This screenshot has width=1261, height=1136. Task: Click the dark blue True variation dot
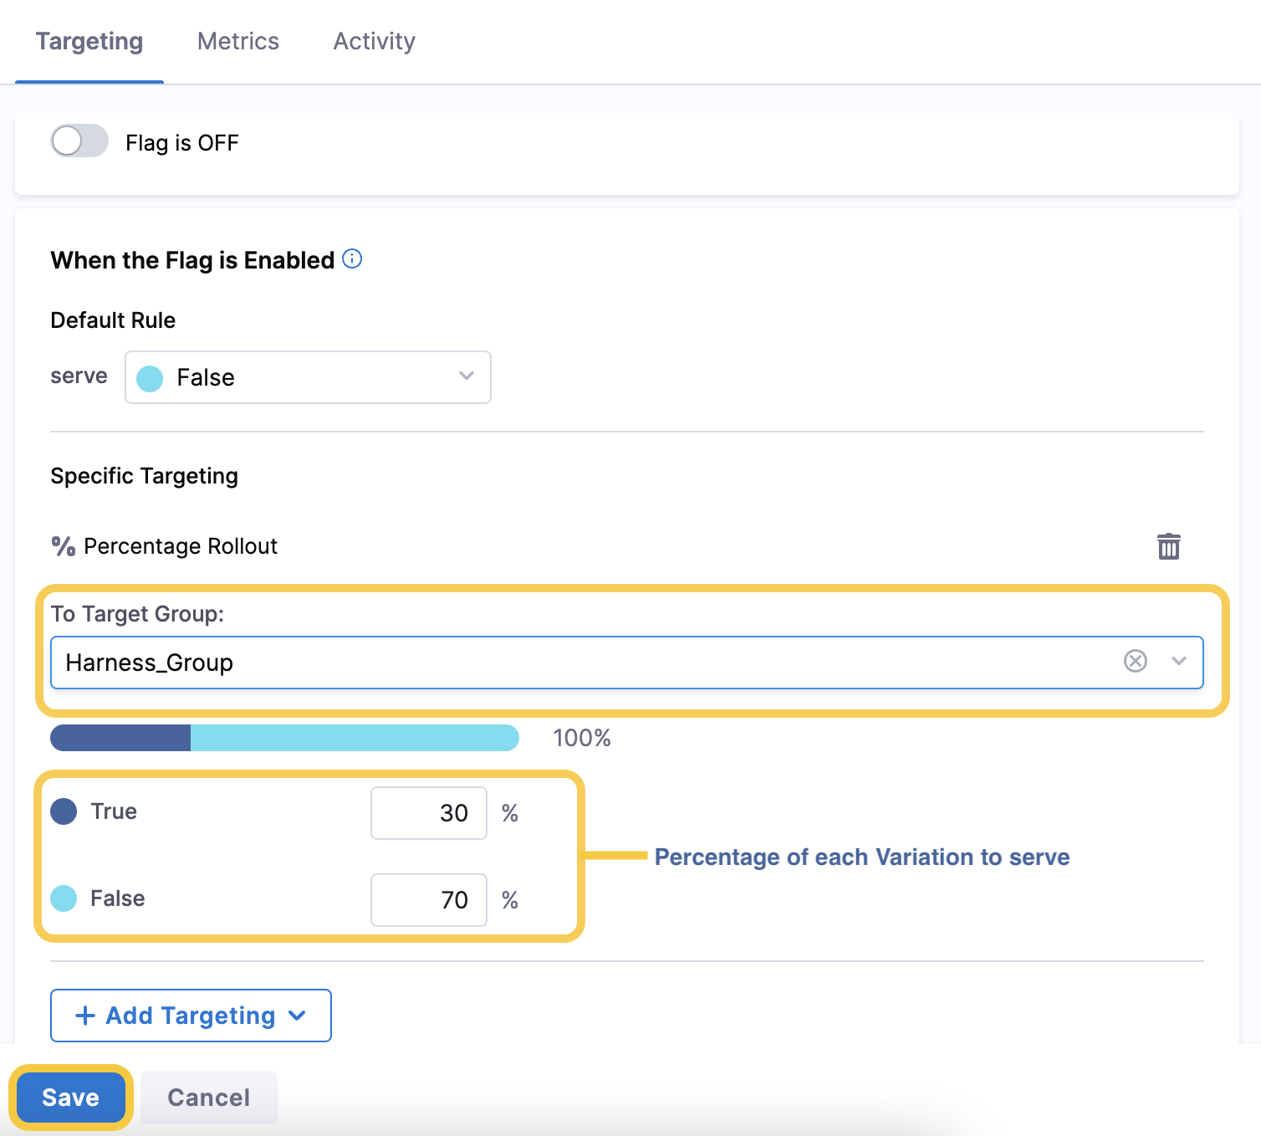[64, 811]
